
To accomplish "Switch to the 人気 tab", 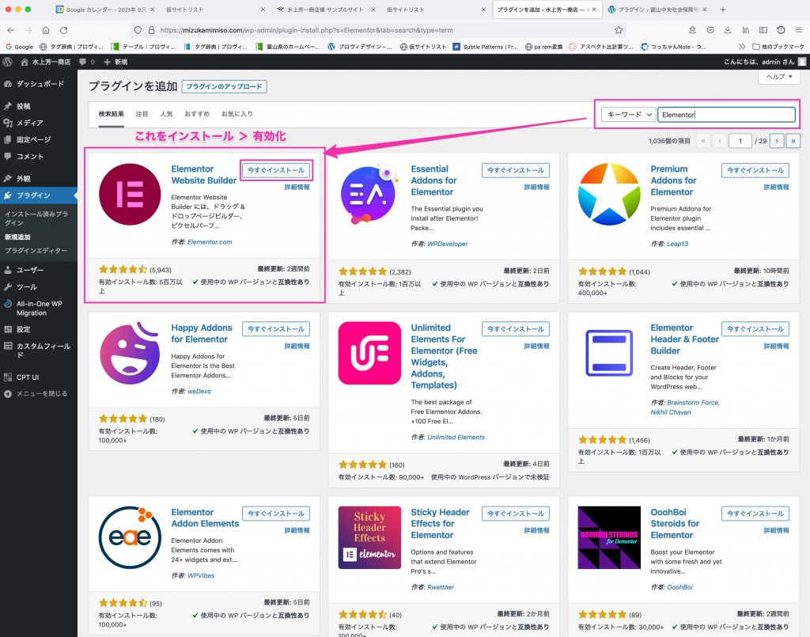I will (166, 114).
